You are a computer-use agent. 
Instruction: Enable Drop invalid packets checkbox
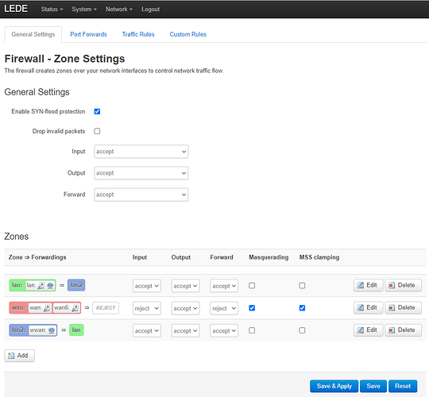tap(97, 131)
